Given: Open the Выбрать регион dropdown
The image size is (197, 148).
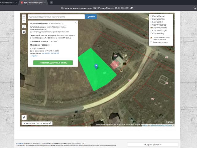Looking at the screenshot, I should click(153, 144).
